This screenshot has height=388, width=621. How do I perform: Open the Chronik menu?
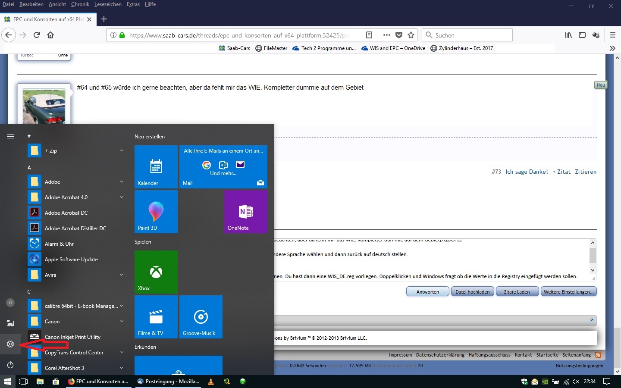[80, 4]
